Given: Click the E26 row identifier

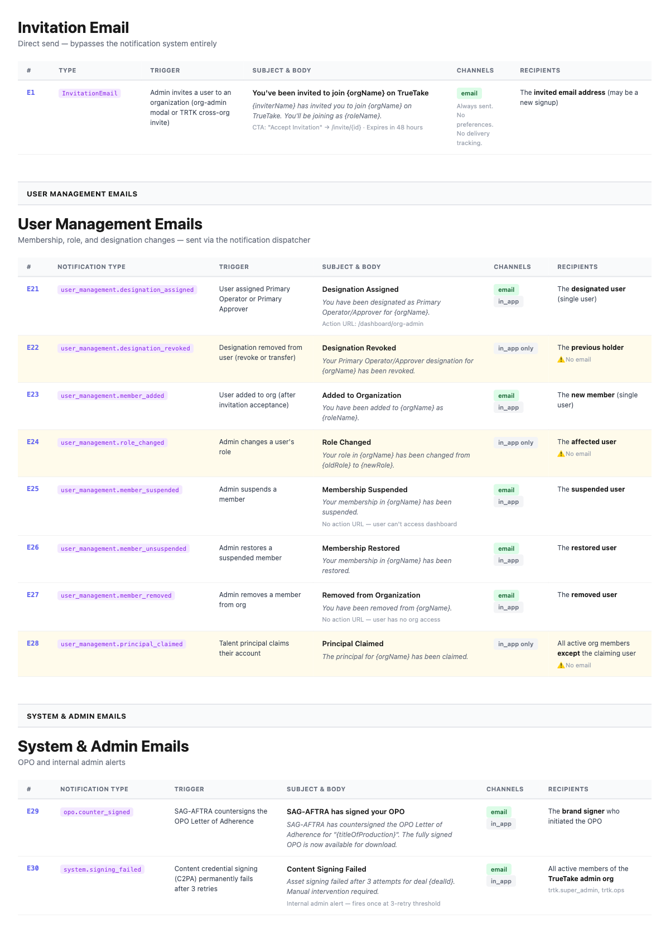Looking at the screenshot, I should 33,547.
